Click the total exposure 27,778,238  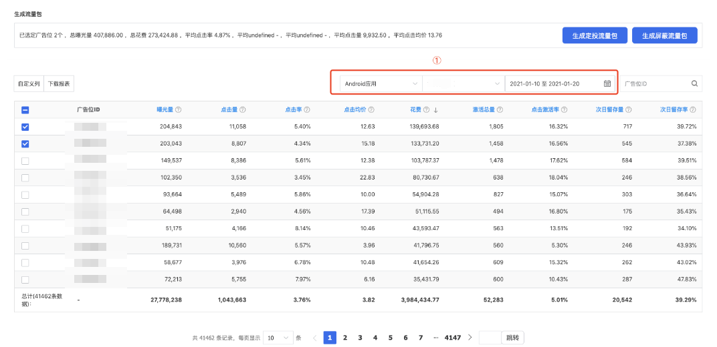[167, 300]
